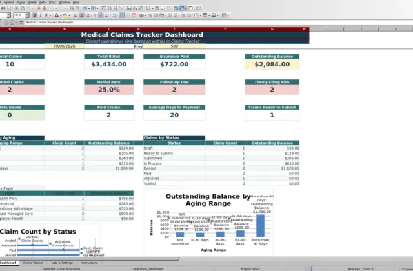Toggle Center Vertically alignment
This screenshot has width=413, height=271.
coord(101,15)
